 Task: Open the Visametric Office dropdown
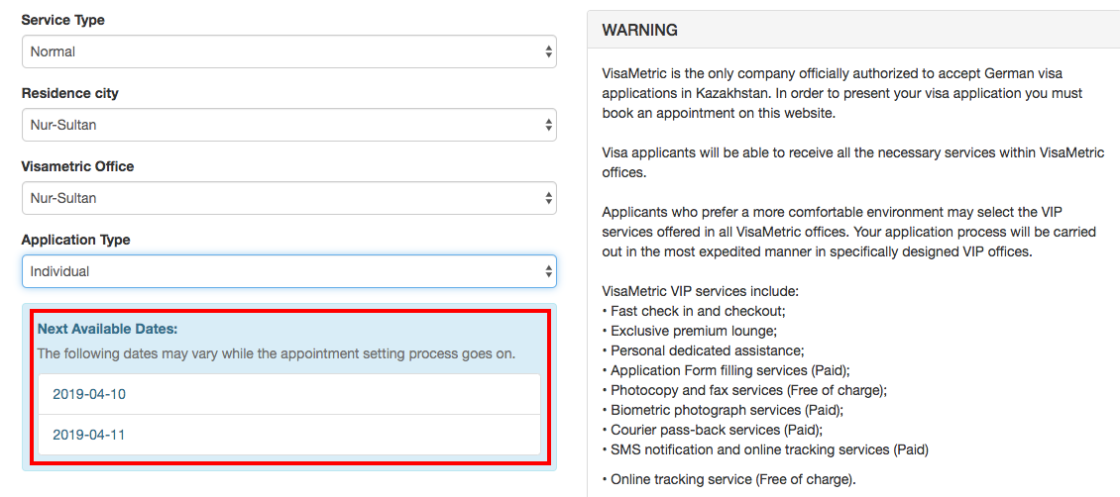coord(289,198)
